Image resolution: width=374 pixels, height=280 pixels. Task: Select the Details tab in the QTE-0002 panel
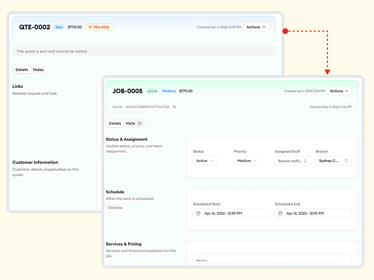coord(22,70)
